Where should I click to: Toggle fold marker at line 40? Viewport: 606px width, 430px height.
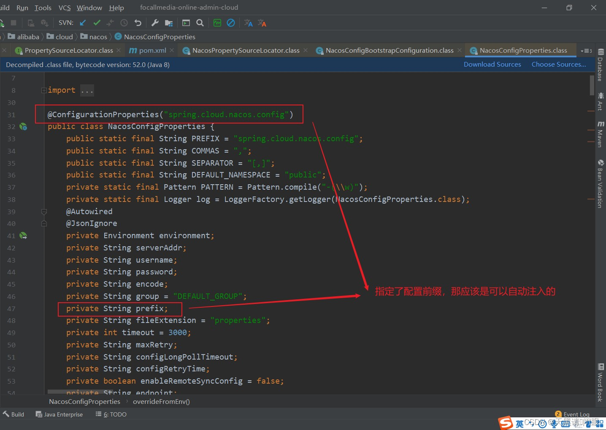[x=44, y=223]
